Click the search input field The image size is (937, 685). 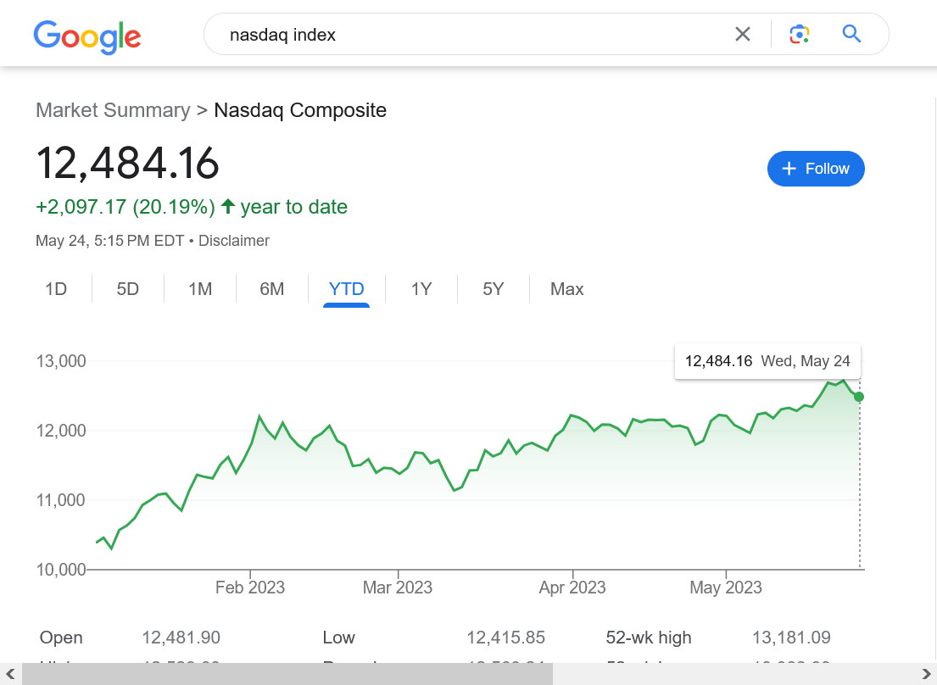coord(475,35)
